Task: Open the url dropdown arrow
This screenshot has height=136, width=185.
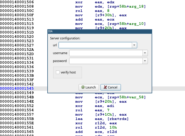Action: tap(134, 45)
